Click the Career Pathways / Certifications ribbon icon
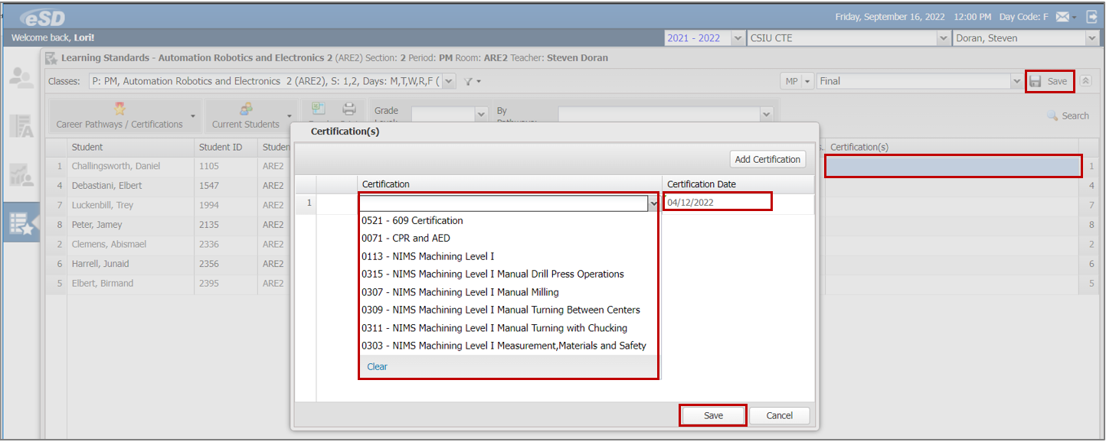The height and width of the screenshot is (442, 1106). click(x=119, y=109)
